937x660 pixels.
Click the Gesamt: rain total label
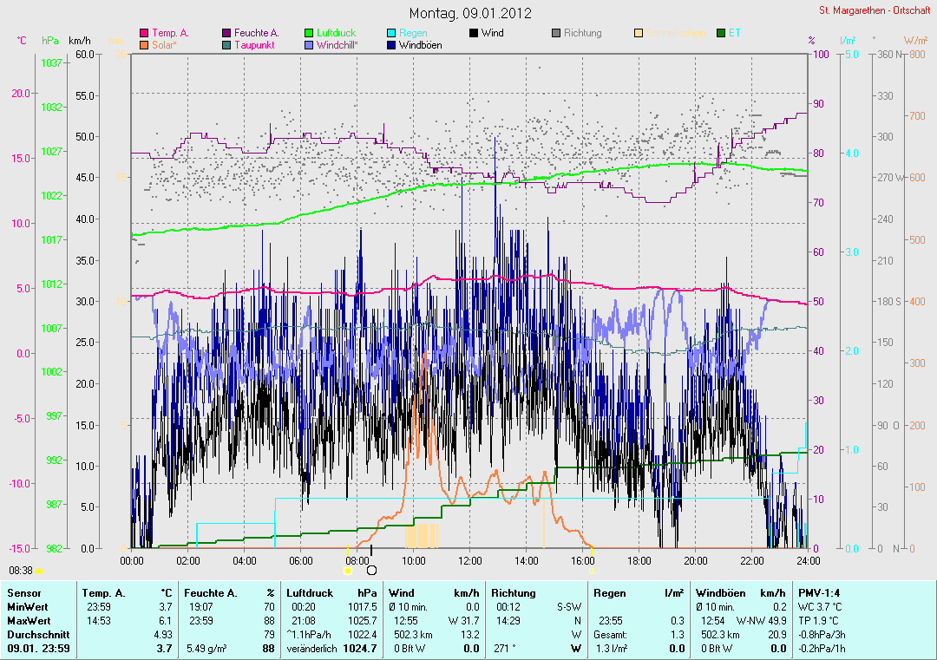click(610, 634)
